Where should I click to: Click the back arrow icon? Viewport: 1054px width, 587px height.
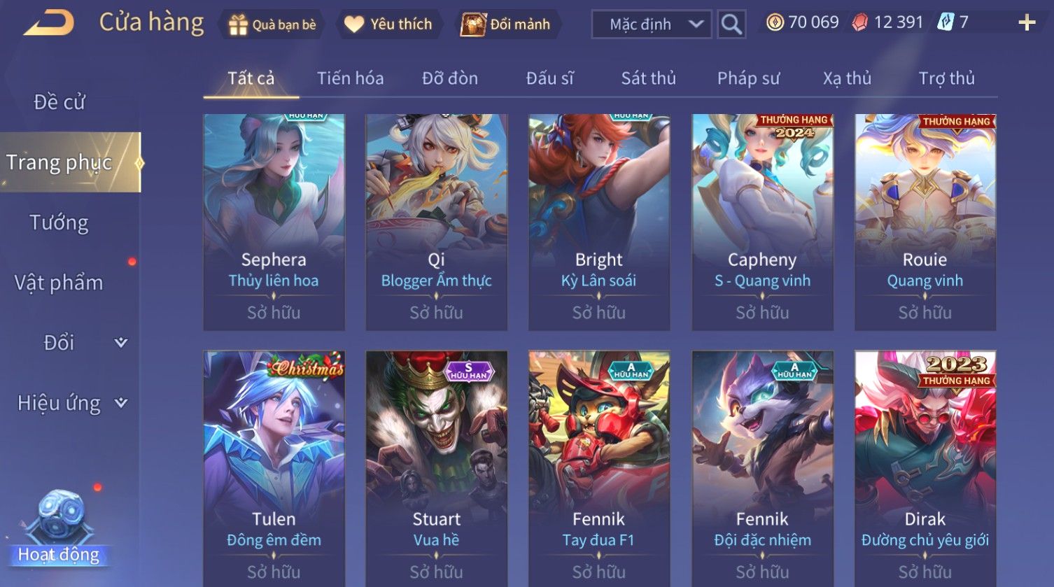click(48, 23)
